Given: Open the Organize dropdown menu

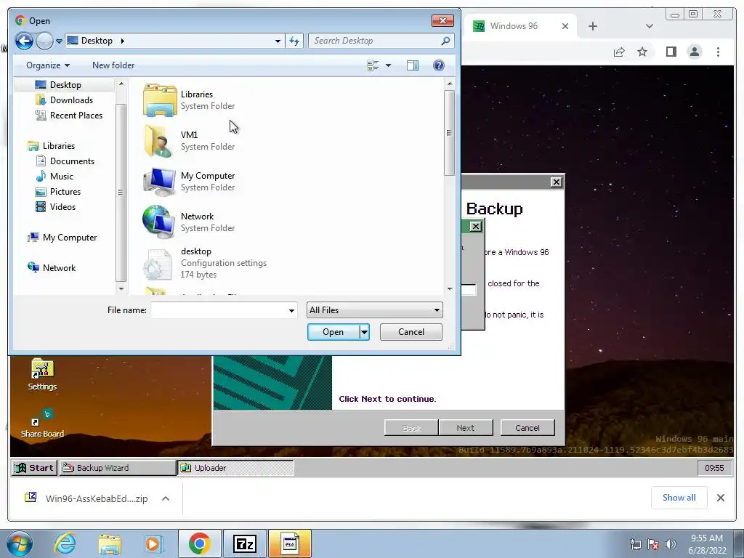Looking at the screenshot, I should click(x=48, y=65).
